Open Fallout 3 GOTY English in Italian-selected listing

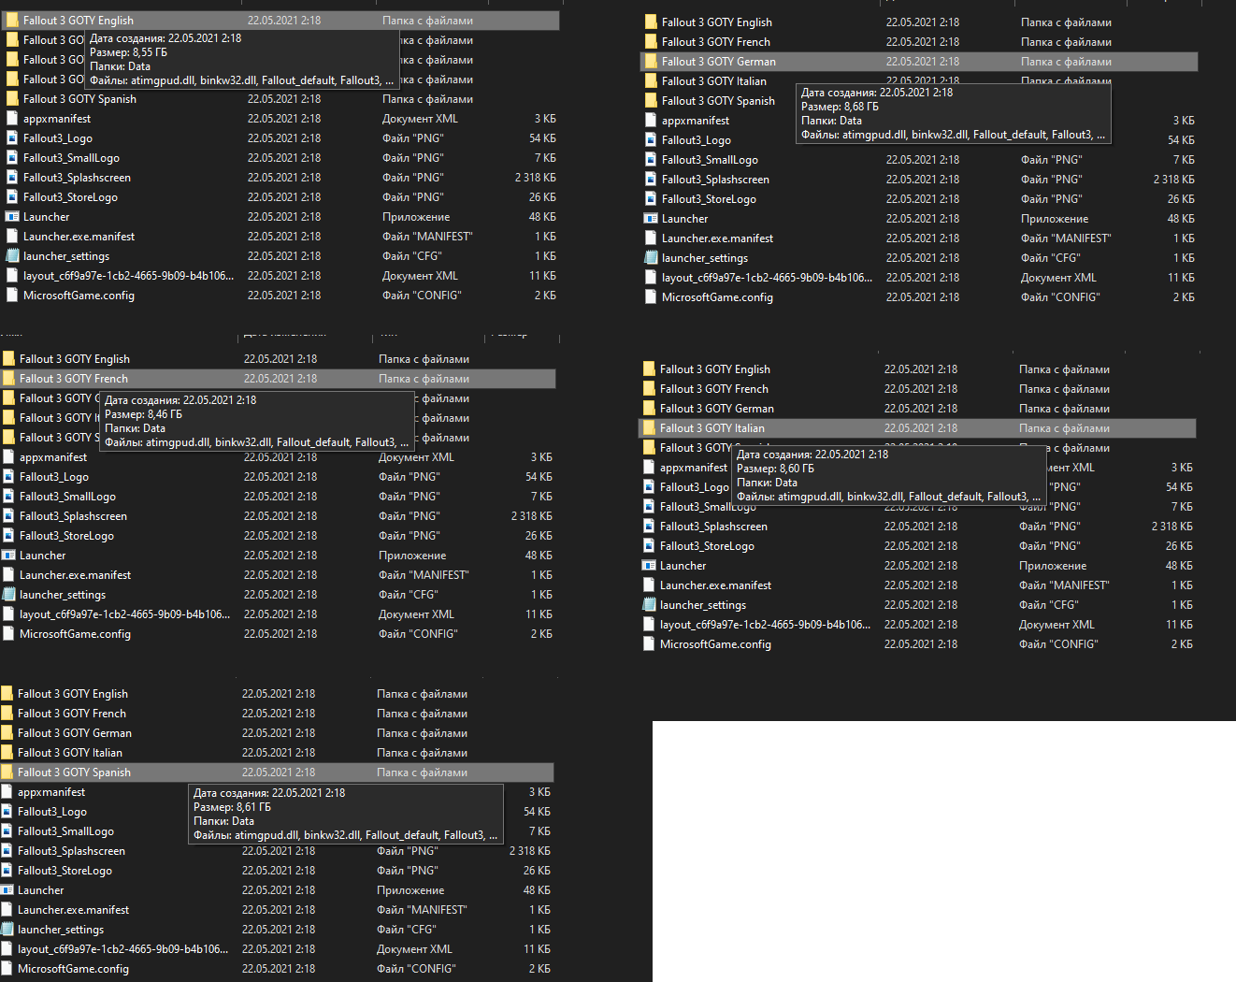714,369
